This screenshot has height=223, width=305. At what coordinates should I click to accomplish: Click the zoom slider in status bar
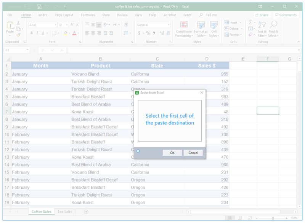(x=273, y=218)
